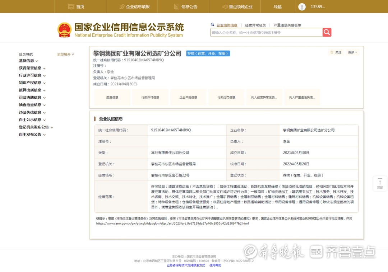This screenshot has width=388, height=272.
Task: Click the 行政处罚信息 button
Action: pos(226,97)
